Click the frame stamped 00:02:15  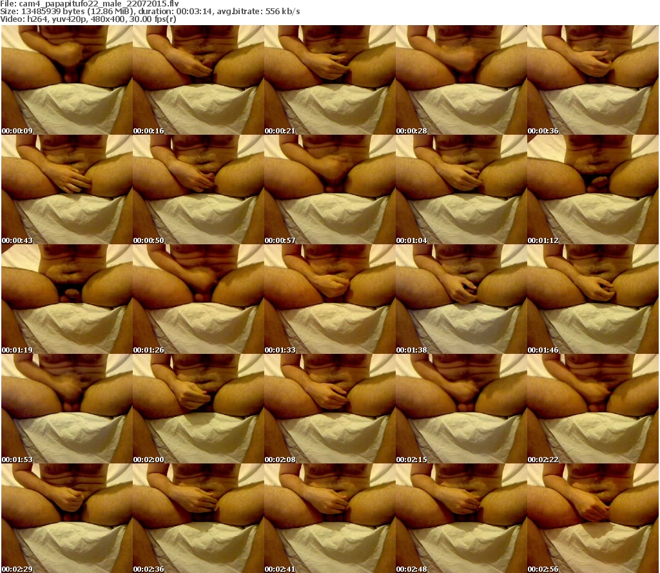pyautogui.click(x=461, y=409)
